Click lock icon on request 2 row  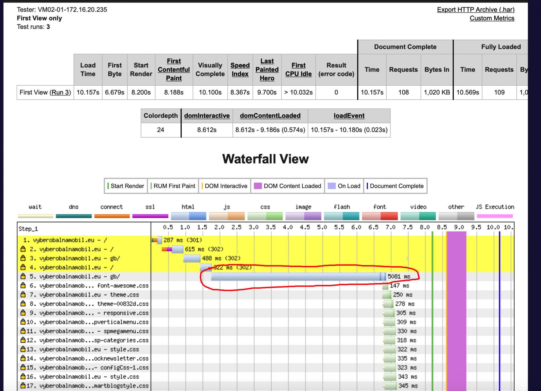click(x=23, y=249)
